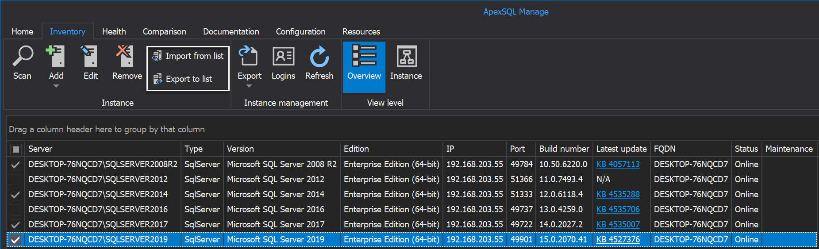Uncheck the SQLSERVER2019 row checkbox
Viewport: 819px width, 249px height.
15,240
